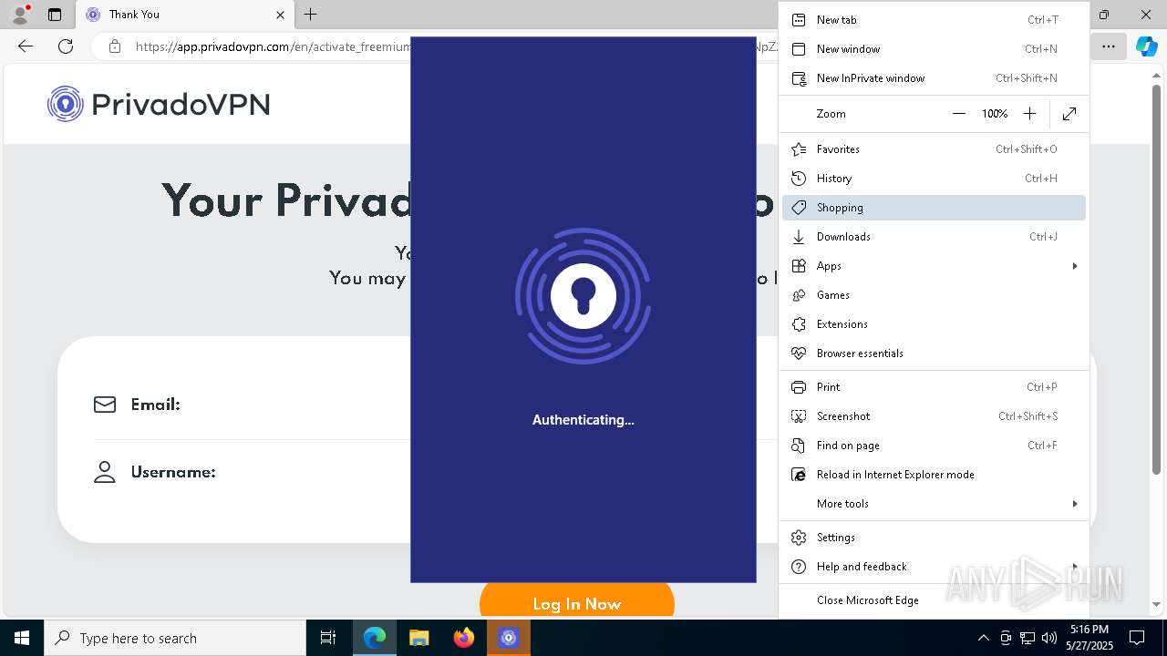This screenshot has height=656, width=1167.
Task: Select Screenshot menu entry
Action: (x=934, y=416)
